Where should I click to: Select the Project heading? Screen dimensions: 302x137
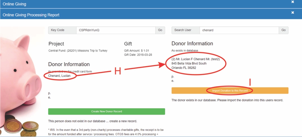click(56, 44)
